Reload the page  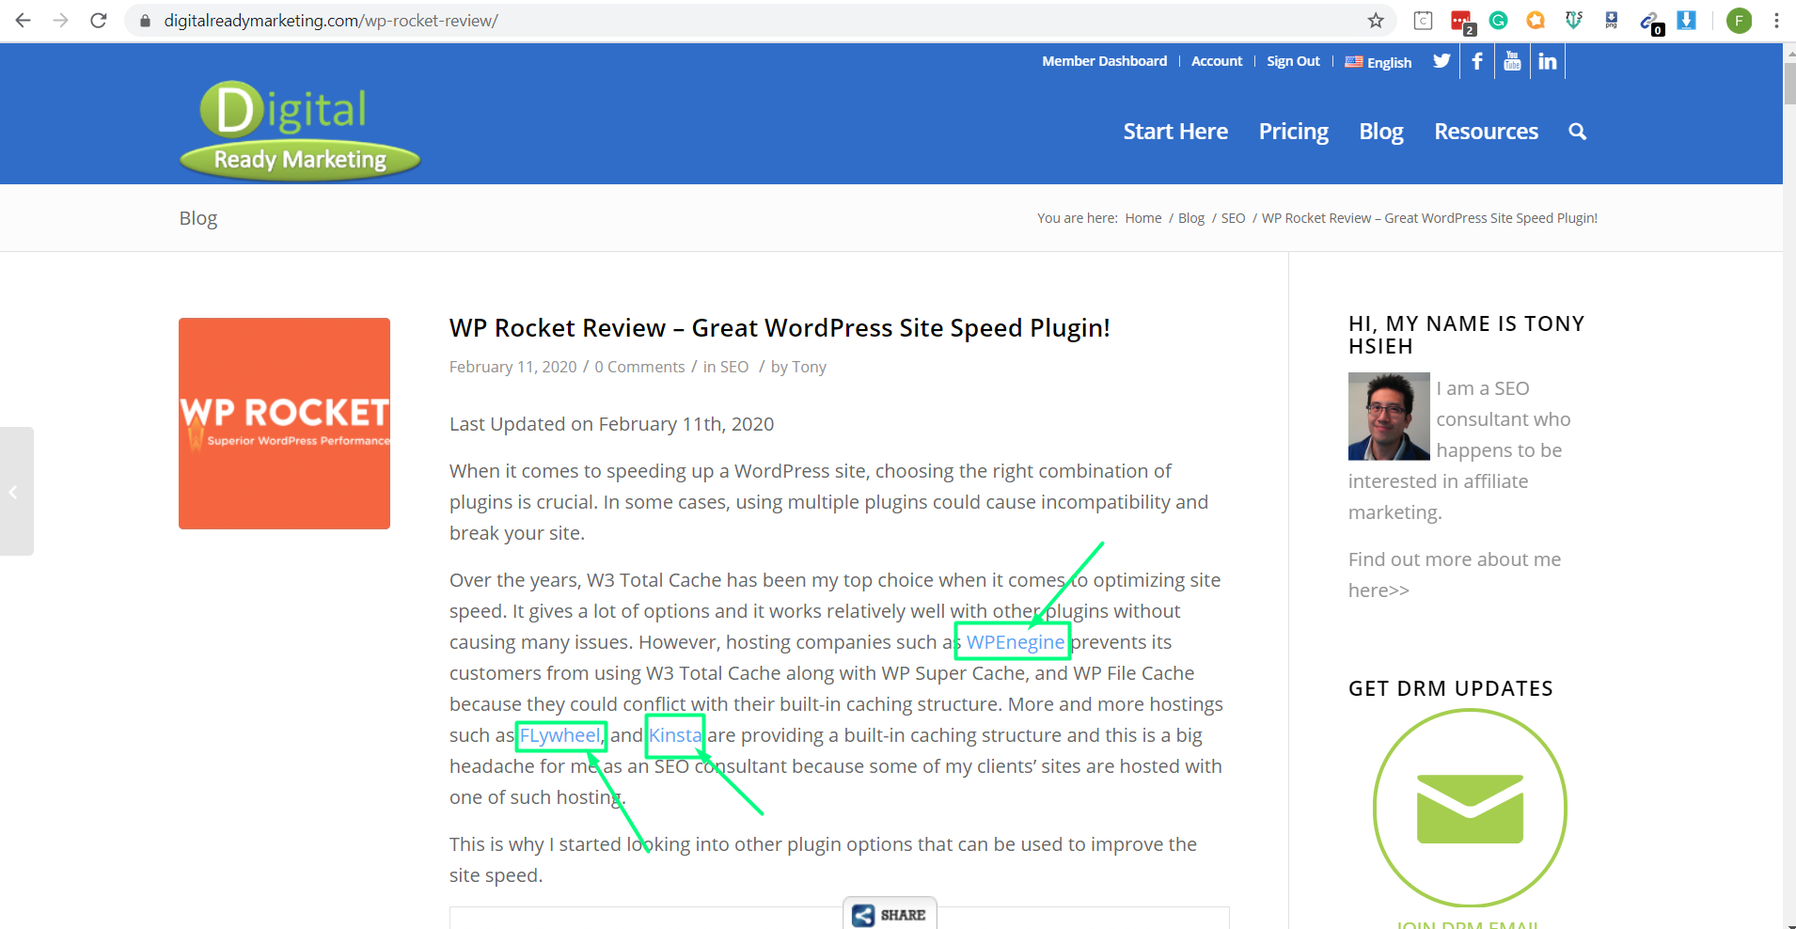point(99,21)
